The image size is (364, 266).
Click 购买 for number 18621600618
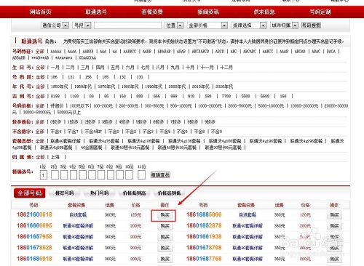(x=165, y=215)
